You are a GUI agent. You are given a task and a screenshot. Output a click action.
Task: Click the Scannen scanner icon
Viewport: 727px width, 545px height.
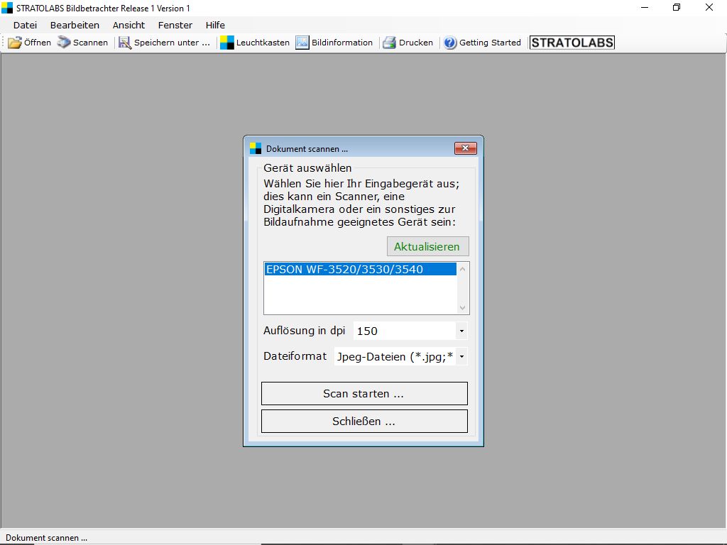tap(64, 42)
